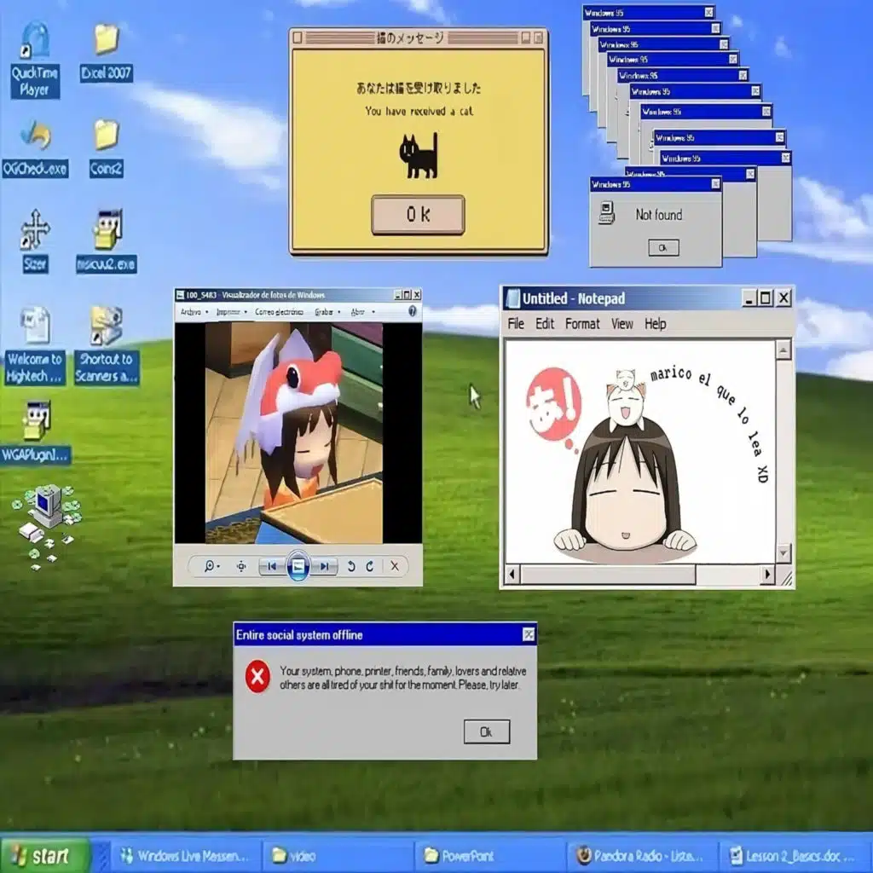The width and height of the screenshot is (873, 873).
Task: Click the fit-to-window icon in photo viewer
Action: click(x=241, y=566)
